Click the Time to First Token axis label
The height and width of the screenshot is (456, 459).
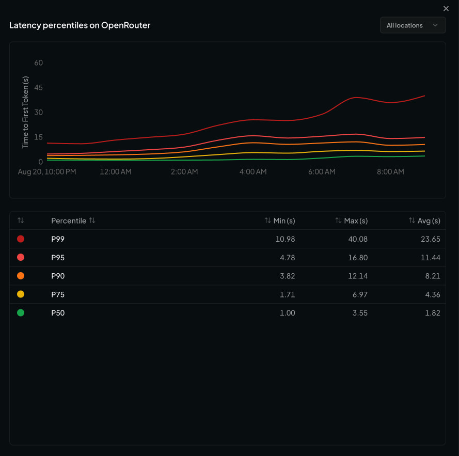tap(25, 112)
